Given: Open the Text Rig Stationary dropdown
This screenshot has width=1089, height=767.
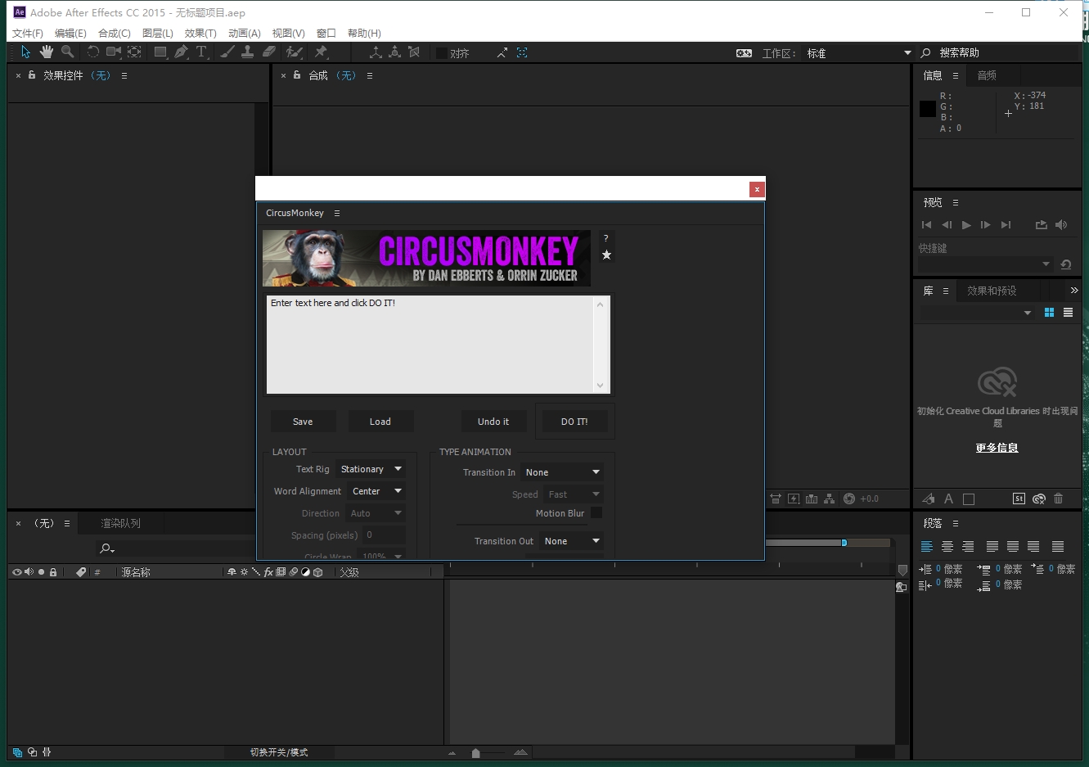Looking at the screenshot, I should 371,469.
